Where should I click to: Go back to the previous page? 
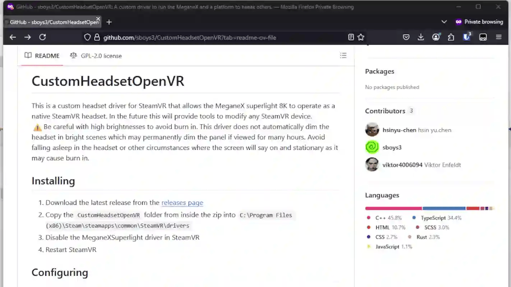point(13,37)
